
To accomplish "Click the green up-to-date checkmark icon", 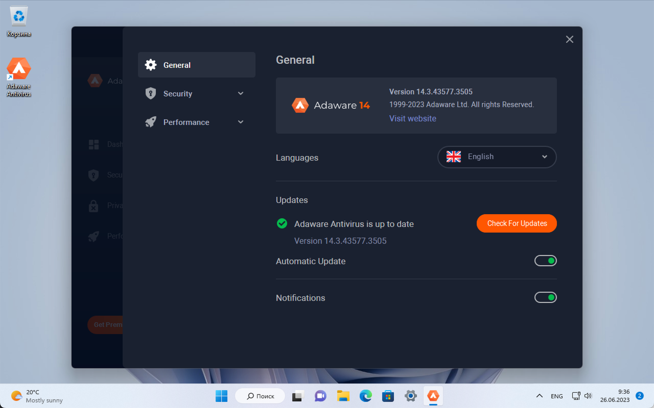I will [282, 224].
